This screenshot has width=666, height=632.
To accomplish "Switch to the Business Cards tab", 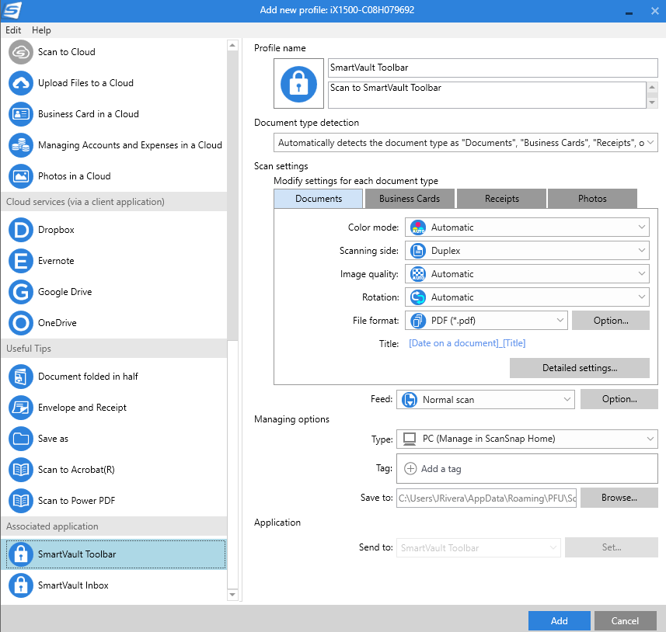I will pos(410,199).
